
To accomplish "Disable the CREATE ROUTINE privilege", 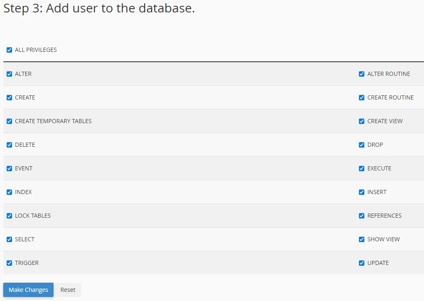I will [362, 98].
